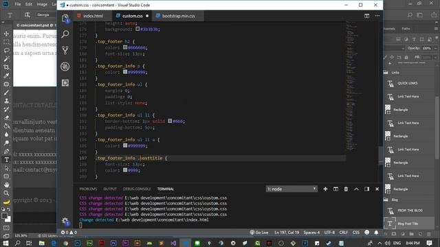Open the Photoshop File menu
Viewport: 440px width, 247px height.
18,4
